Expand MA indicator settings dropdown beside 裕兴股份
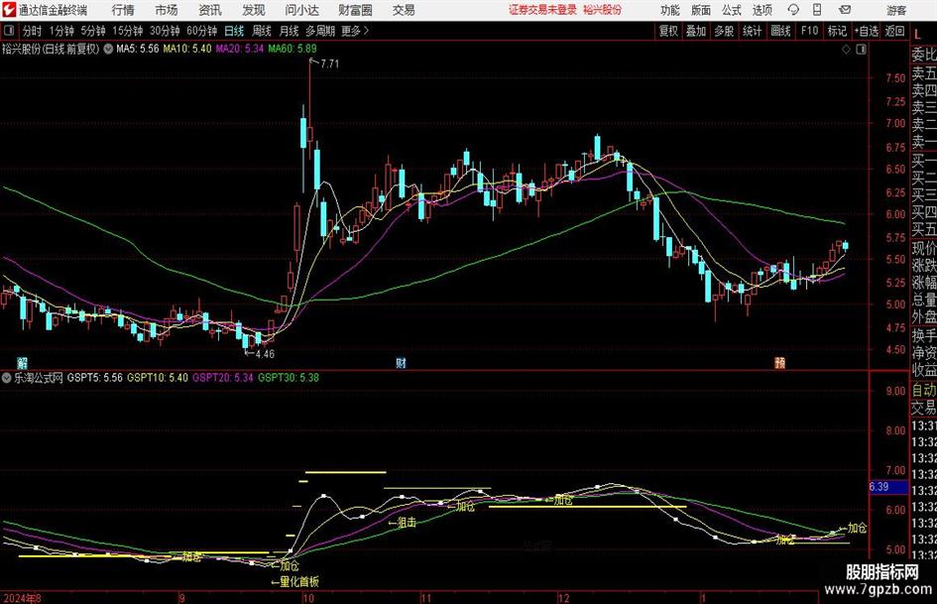The width and height of the screenshot is (937, 604). [x=108, y=49]
